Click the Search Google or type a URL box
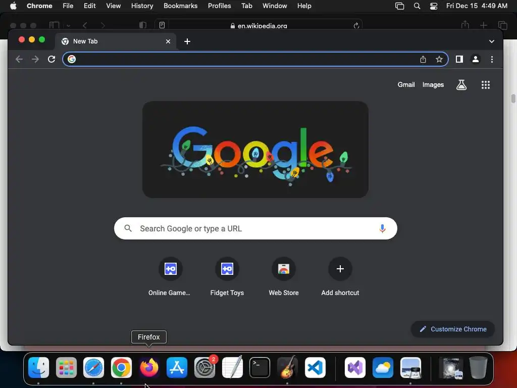 [255, 228]
